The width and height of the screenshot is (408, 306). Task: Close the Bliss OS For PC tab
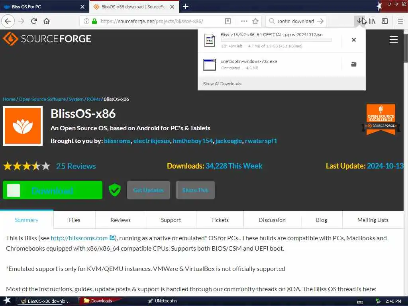(x=82, y=7)
